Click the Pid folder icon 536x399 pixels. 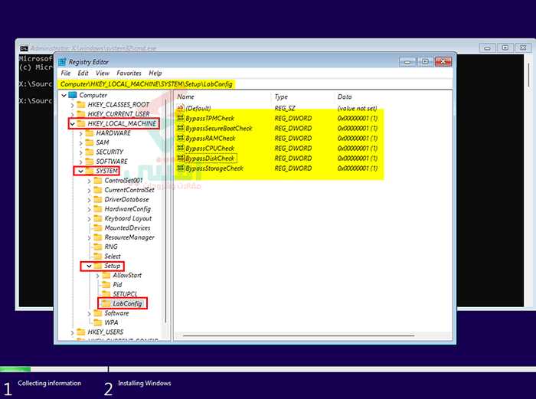tap(106, 284)
